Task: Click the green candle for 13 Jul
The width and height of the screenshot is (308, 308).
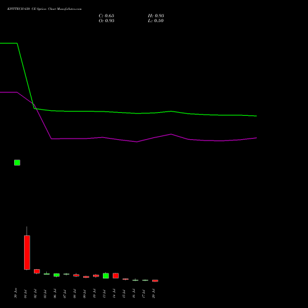Action: 106,275
